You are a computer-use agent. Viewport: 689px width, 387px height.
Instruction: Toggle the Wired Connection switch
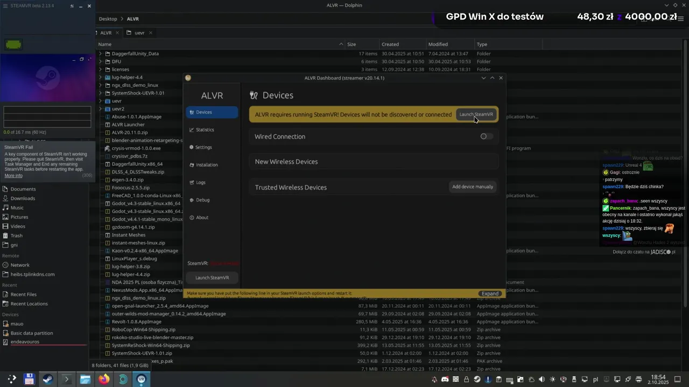pos(486,137)
